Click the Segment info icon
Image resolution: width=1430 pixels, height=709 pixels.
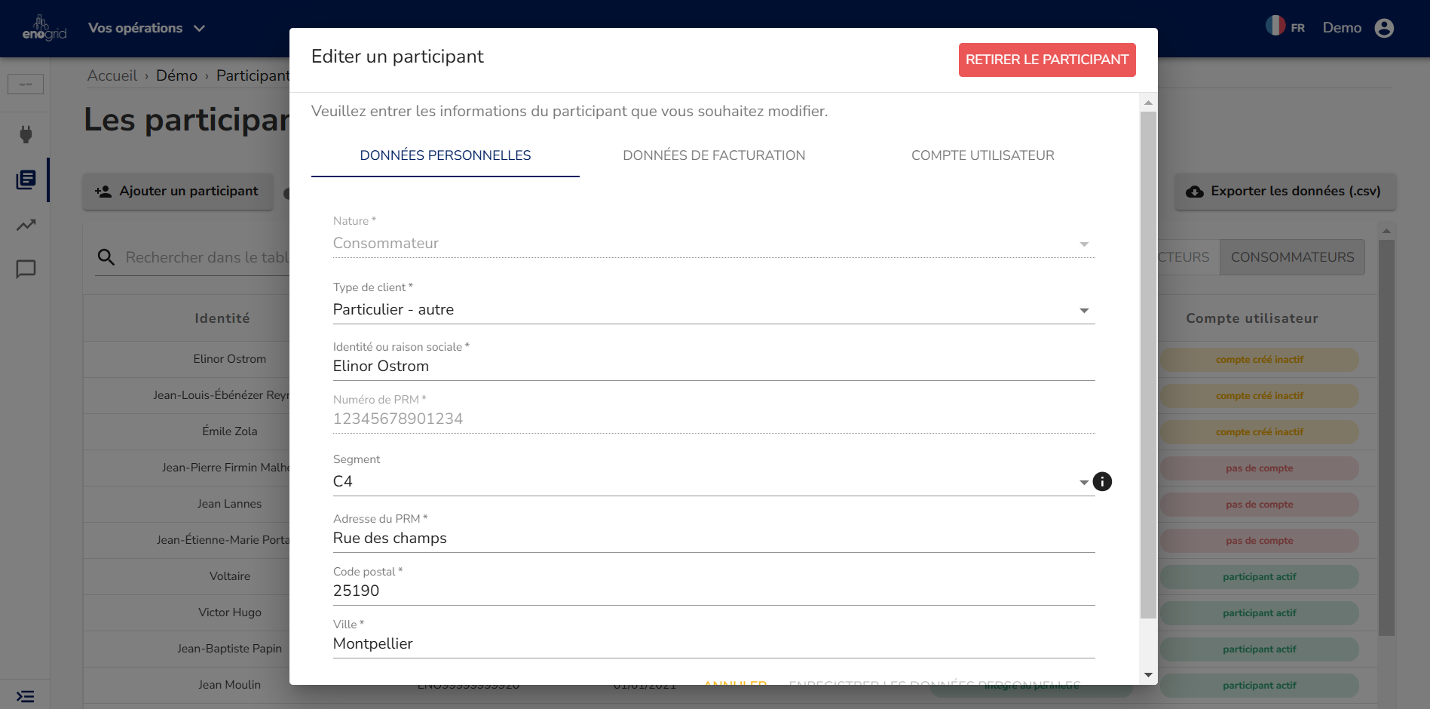click(x=1102, y=481)
